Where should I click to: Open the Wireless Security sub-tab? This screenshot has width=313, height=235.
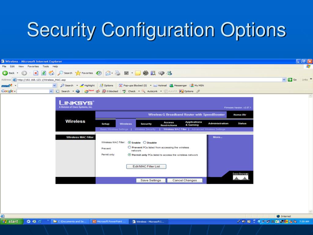(x=145, y=129)
